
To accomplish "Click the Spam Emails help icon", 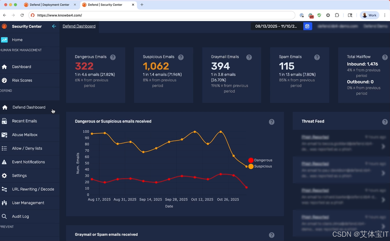I will point(317,57).
